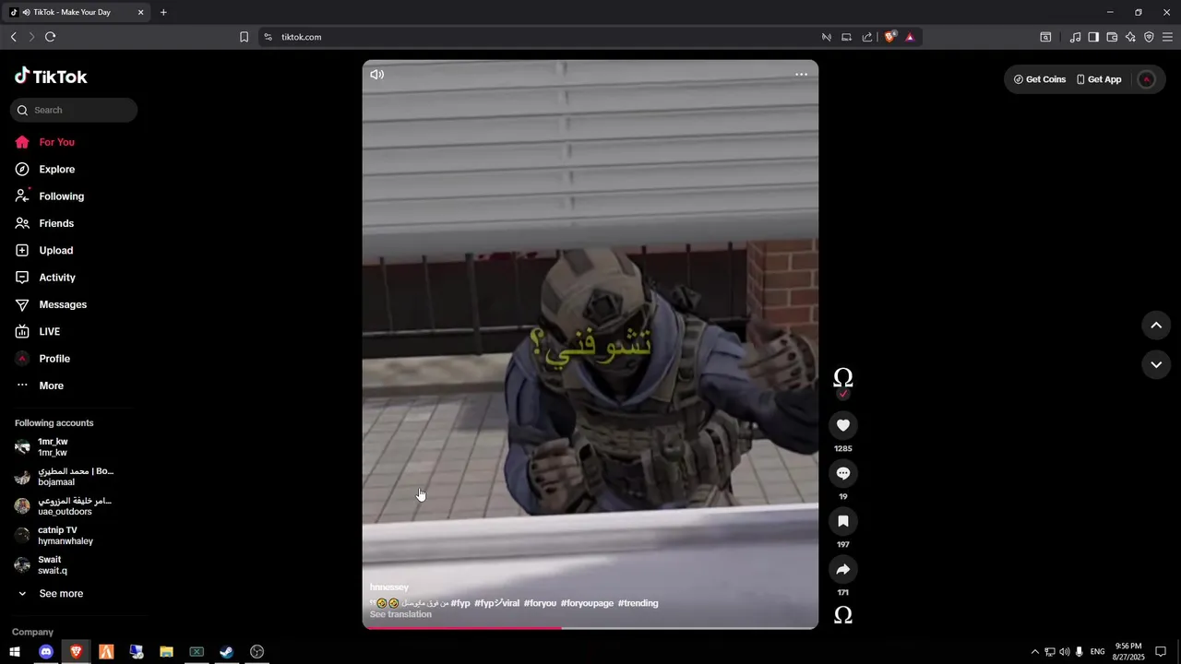Screen dimensions: 1181x664
Task: Share the video with the arrow icon
Action: tap(842, 569)
